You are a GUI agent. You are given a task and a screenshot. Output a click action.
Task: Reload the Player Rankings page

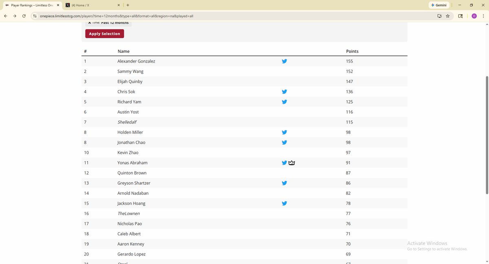pyautogui.click(x=24, y=16)
